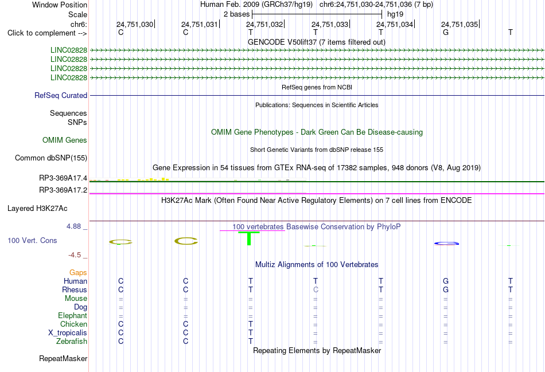Viewport: 545px width, 372px height.
Task: Click the Zebrafish alignment row label
Action: [72, 342]
